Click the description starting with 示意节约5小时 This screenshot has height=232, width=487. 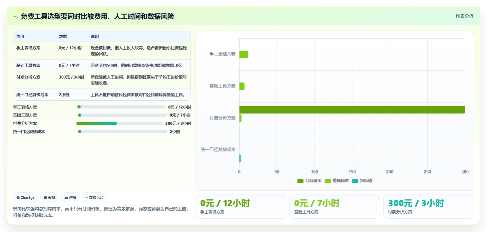coord(137,66)
